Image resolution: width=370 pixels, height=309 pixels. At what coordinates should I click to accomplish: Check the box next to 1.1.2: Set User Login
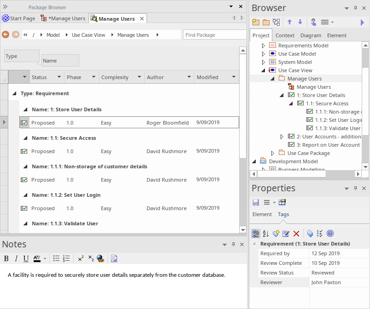tap(24, 208)
